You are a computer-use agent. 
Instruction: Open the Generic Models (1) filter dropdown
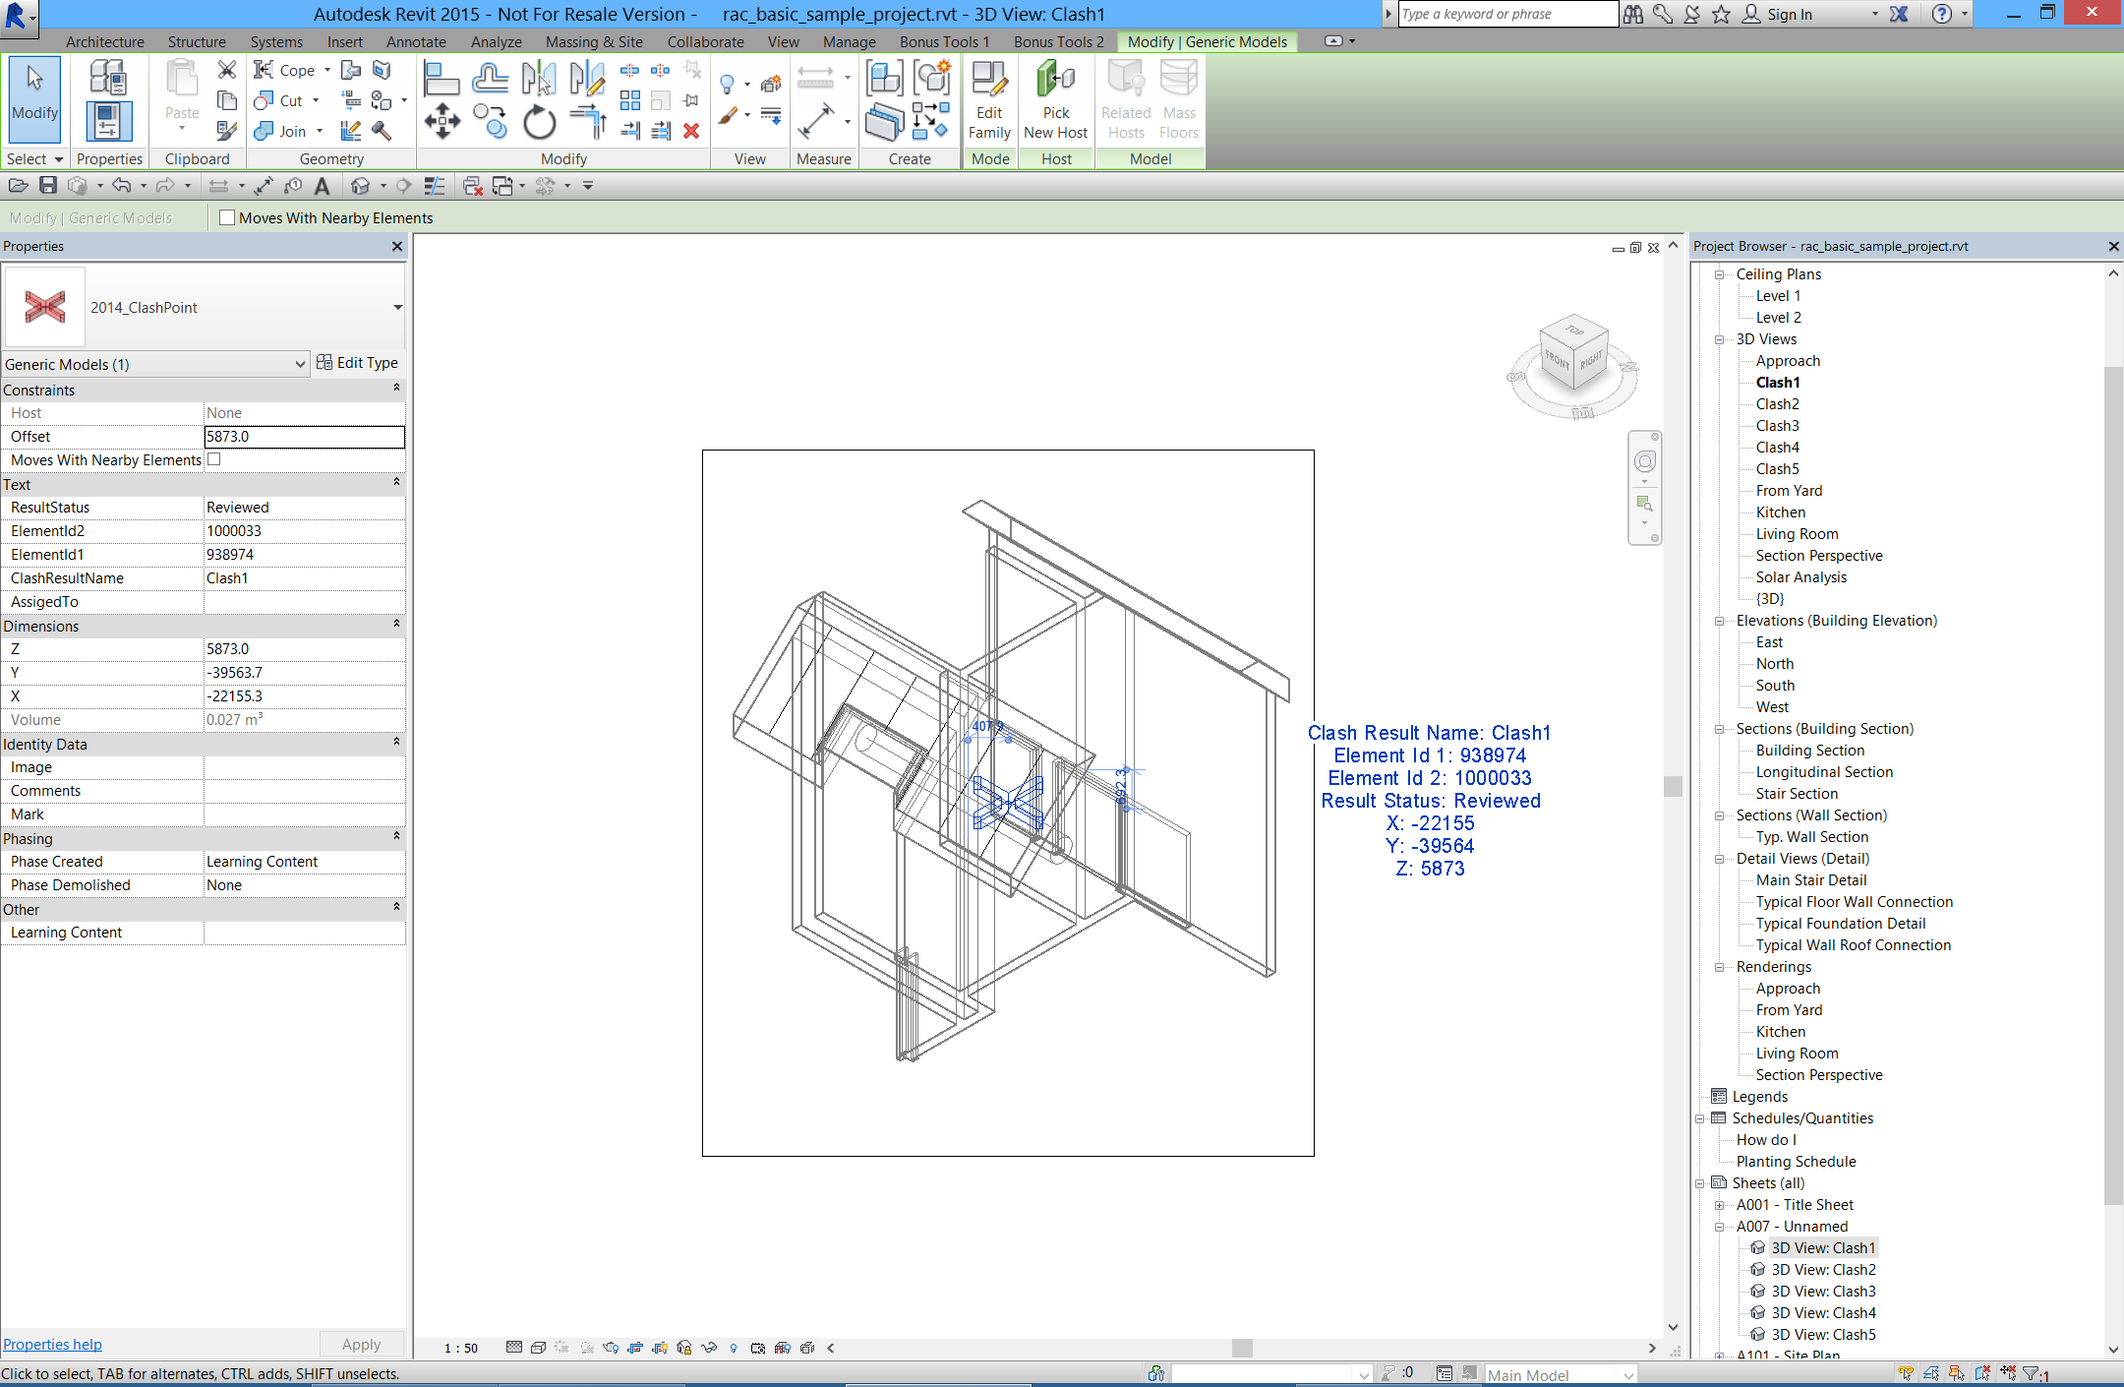300,364
